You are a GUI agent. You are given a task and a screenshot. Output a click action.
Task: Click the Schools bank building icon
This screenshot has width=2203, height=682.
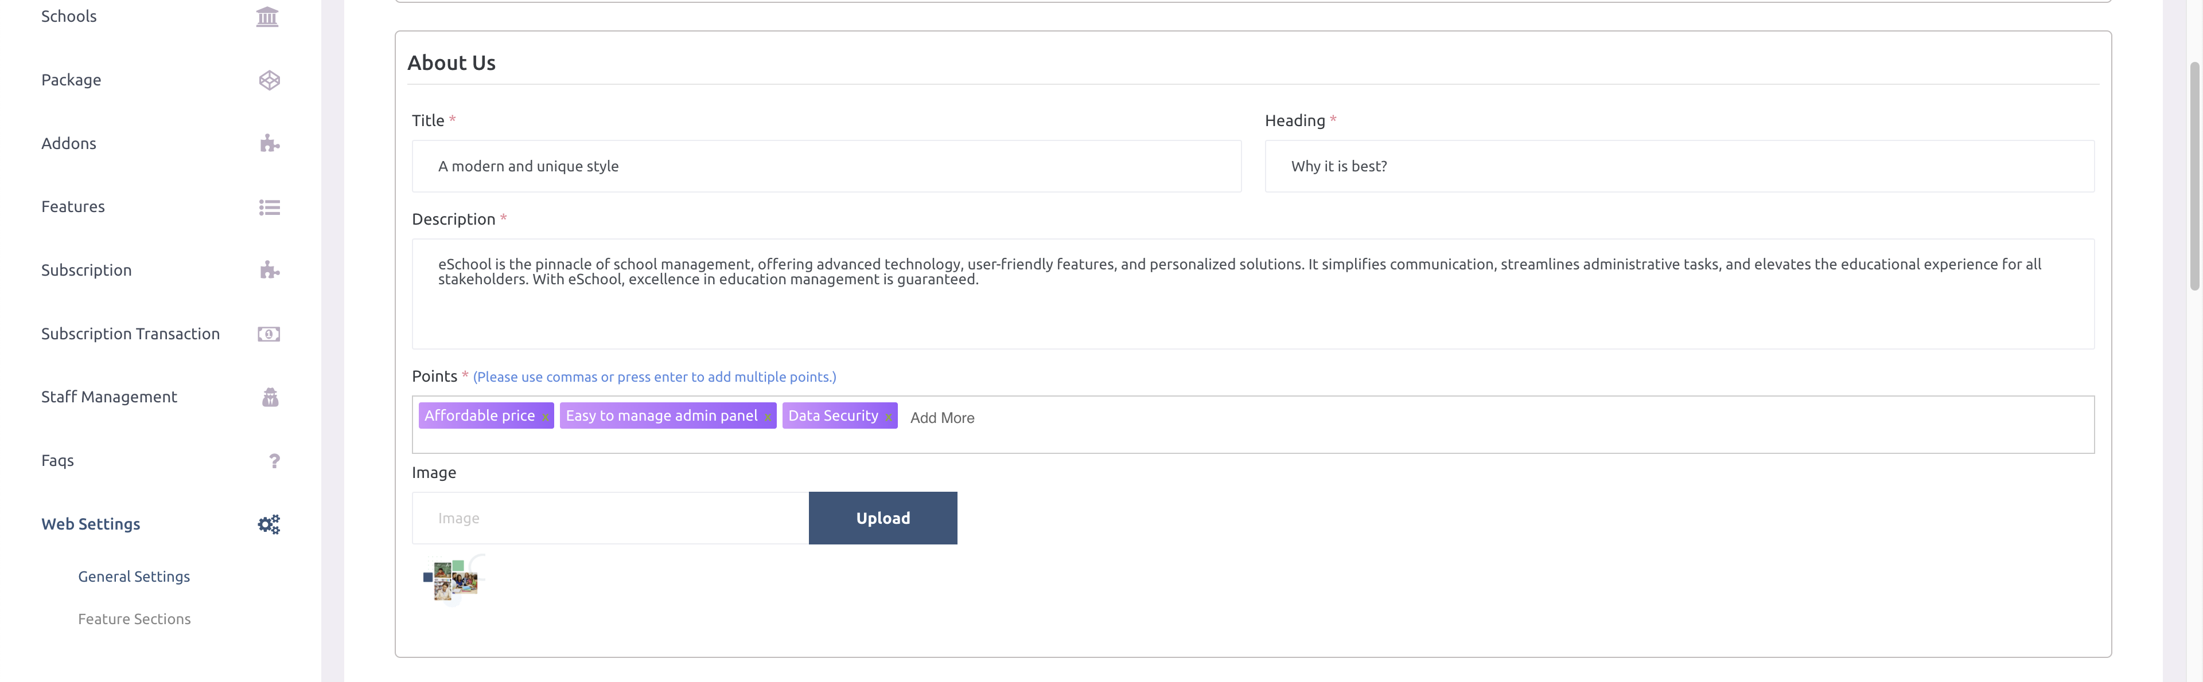[268, 17]
